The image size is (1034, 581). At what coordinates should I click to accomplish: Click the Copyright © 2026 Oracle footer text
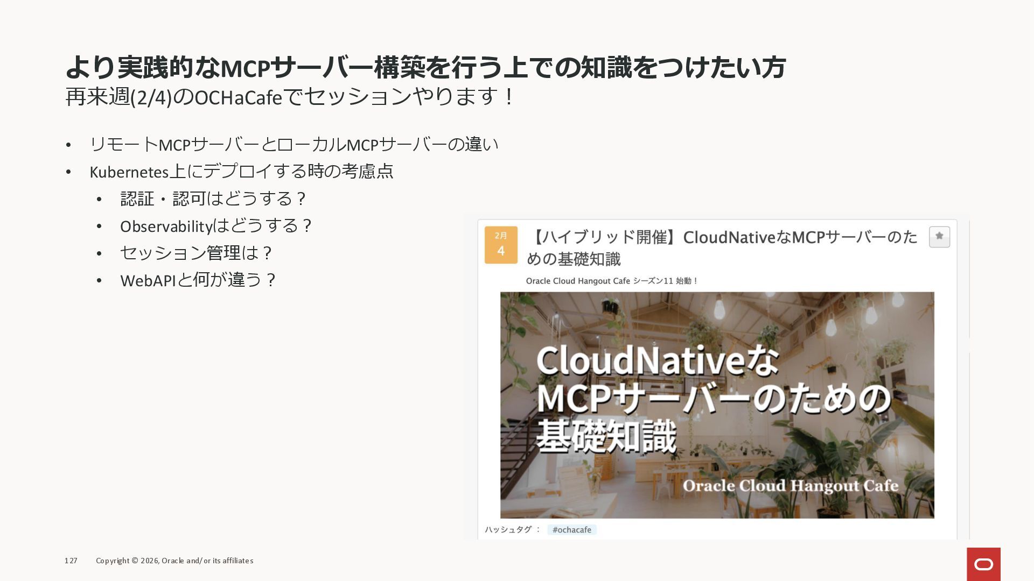[x=174, y=561]
